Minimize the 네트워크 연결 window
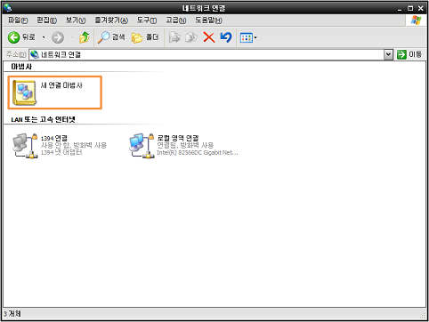429x322 pixels. [x=400, y=9]
